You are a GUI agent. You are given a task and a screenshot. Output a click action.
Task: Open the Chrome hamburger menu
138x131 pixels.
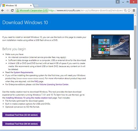134,10
